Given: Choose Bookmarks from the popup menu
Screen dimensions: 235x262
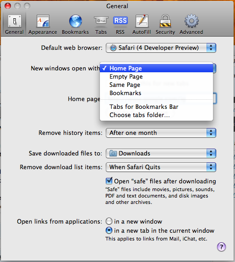Looking at the screenshot, I should (156, 93).
